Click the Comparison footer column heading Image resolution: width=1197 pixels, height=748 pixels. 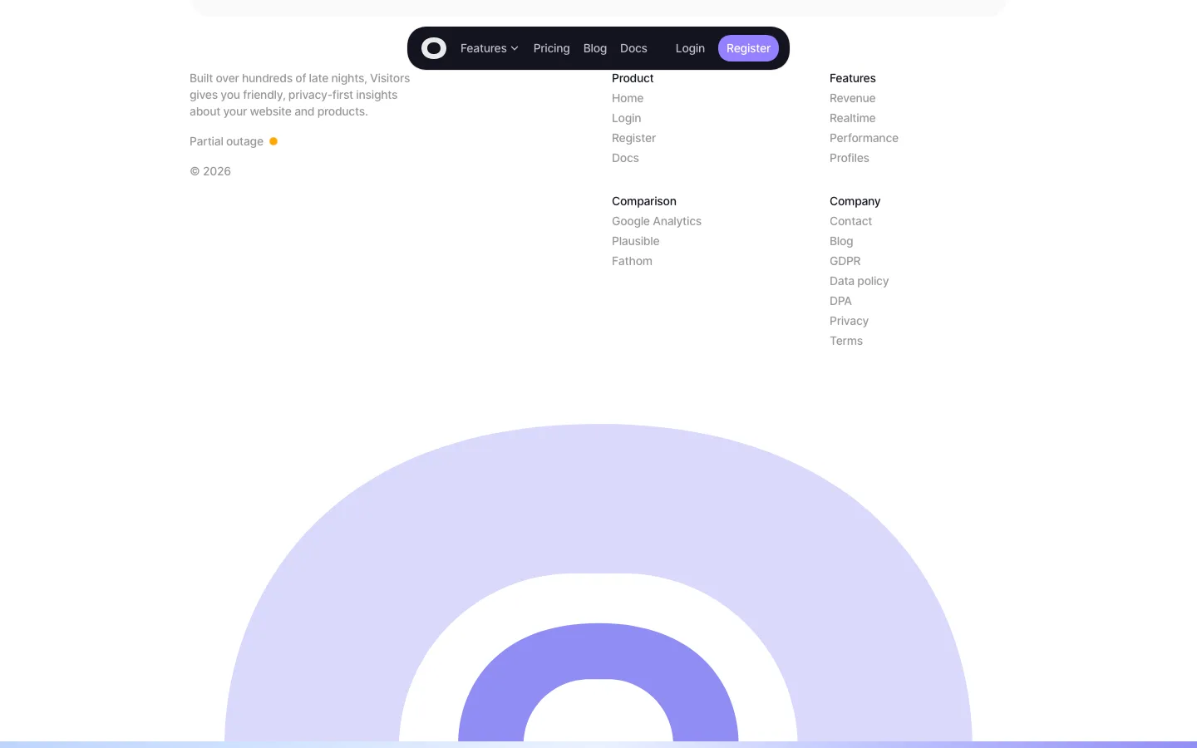click(x=644, y=201)
